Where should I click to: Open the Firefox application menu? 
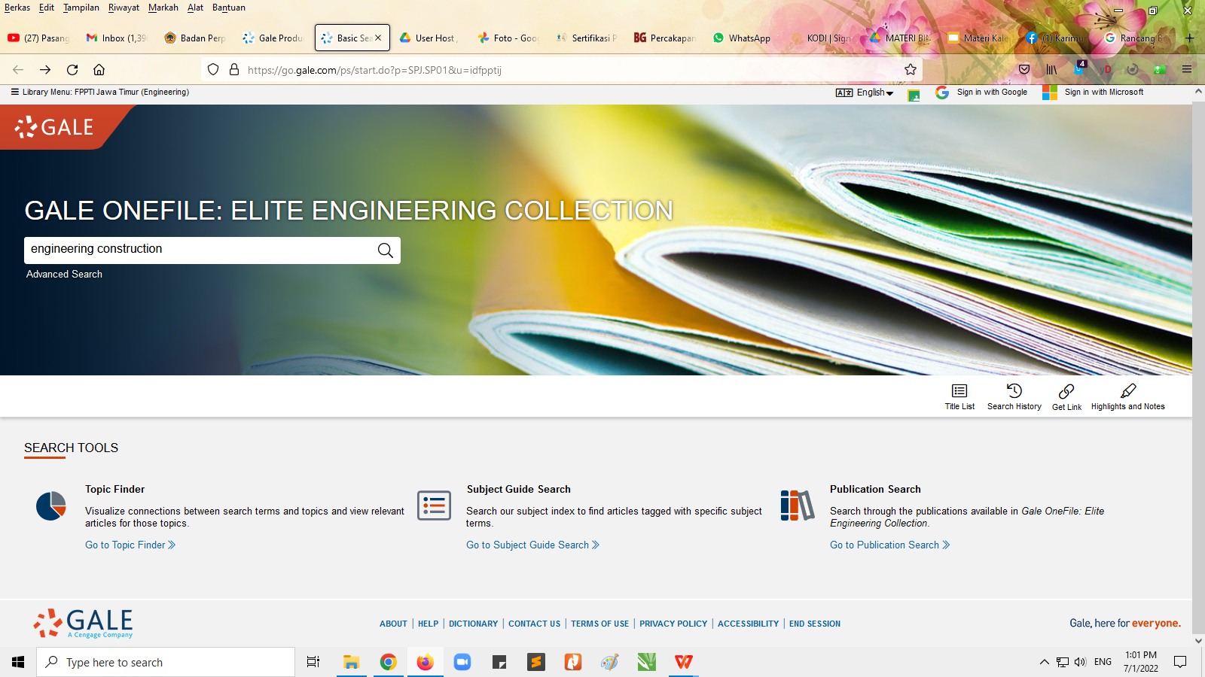1187,70
